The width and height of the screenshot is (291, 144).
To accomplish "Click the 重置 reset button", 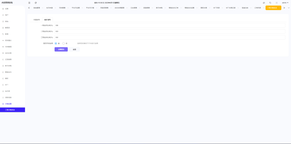I will 74,49.
